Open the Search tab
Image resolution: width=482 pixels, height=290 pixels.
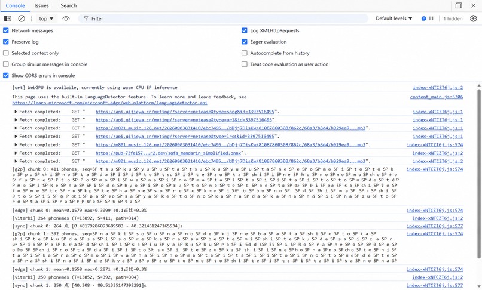(x=69, y=5)
